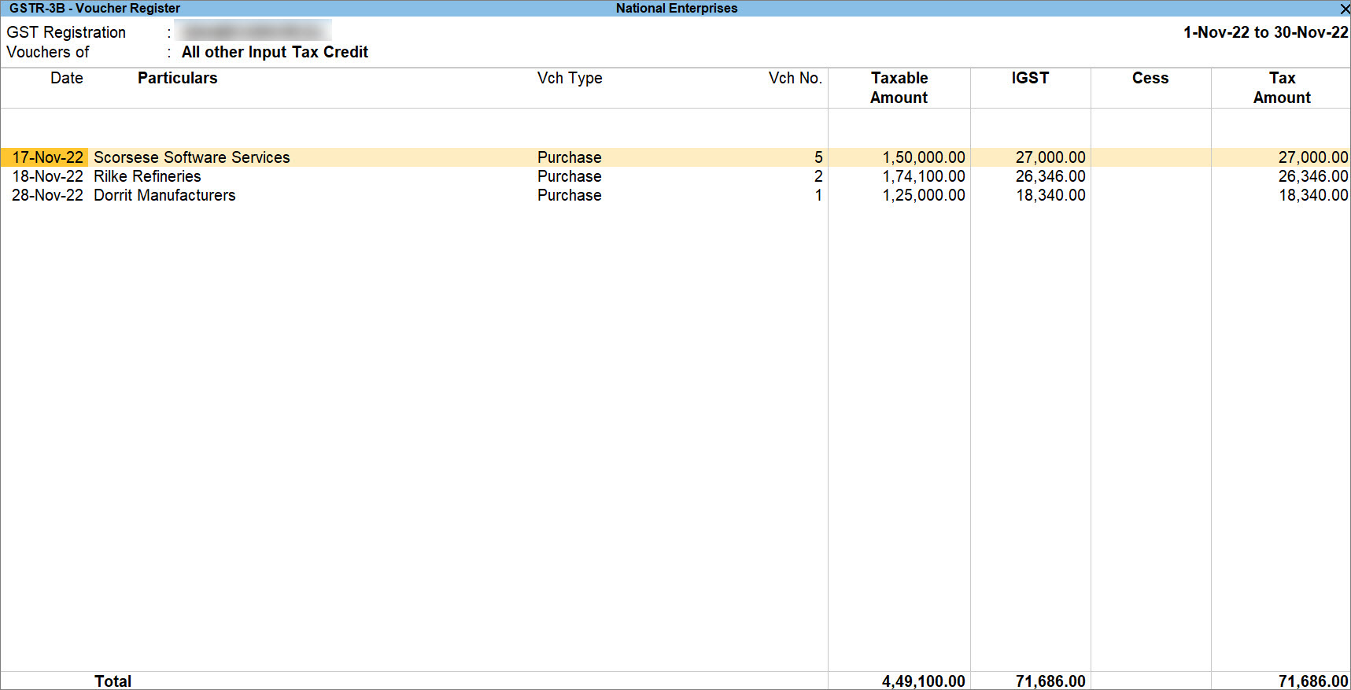This screenshot has height=690, width=1351.
Task: Open the Dorrit Manufacturers voucher
Action: click(164, 195)
